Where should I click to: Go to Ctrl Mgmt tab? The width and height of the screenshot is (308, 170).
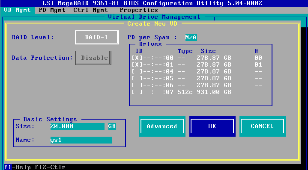point(90,10)
